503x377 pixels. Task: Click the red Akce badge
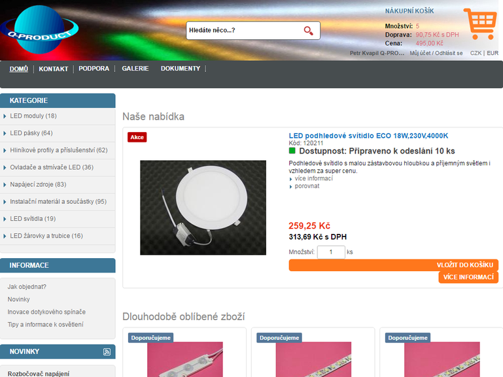[x=137, y=137]
